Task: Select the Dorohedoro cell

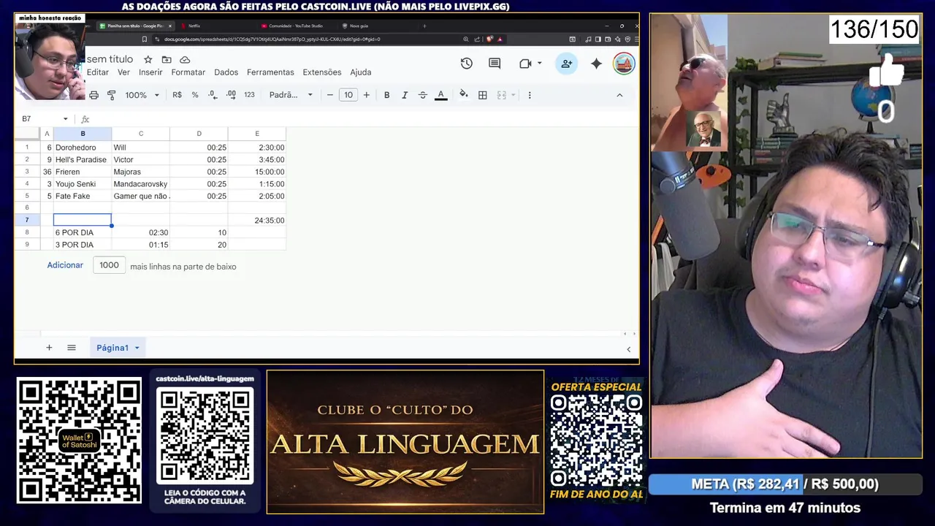Action: tap(83, 148)
